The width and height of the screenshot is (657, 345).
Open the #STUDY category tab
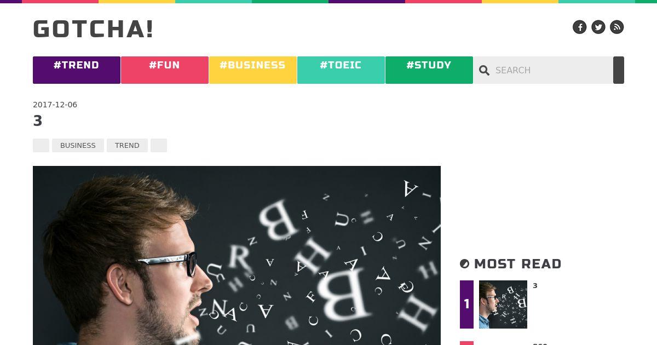[429, 70]
